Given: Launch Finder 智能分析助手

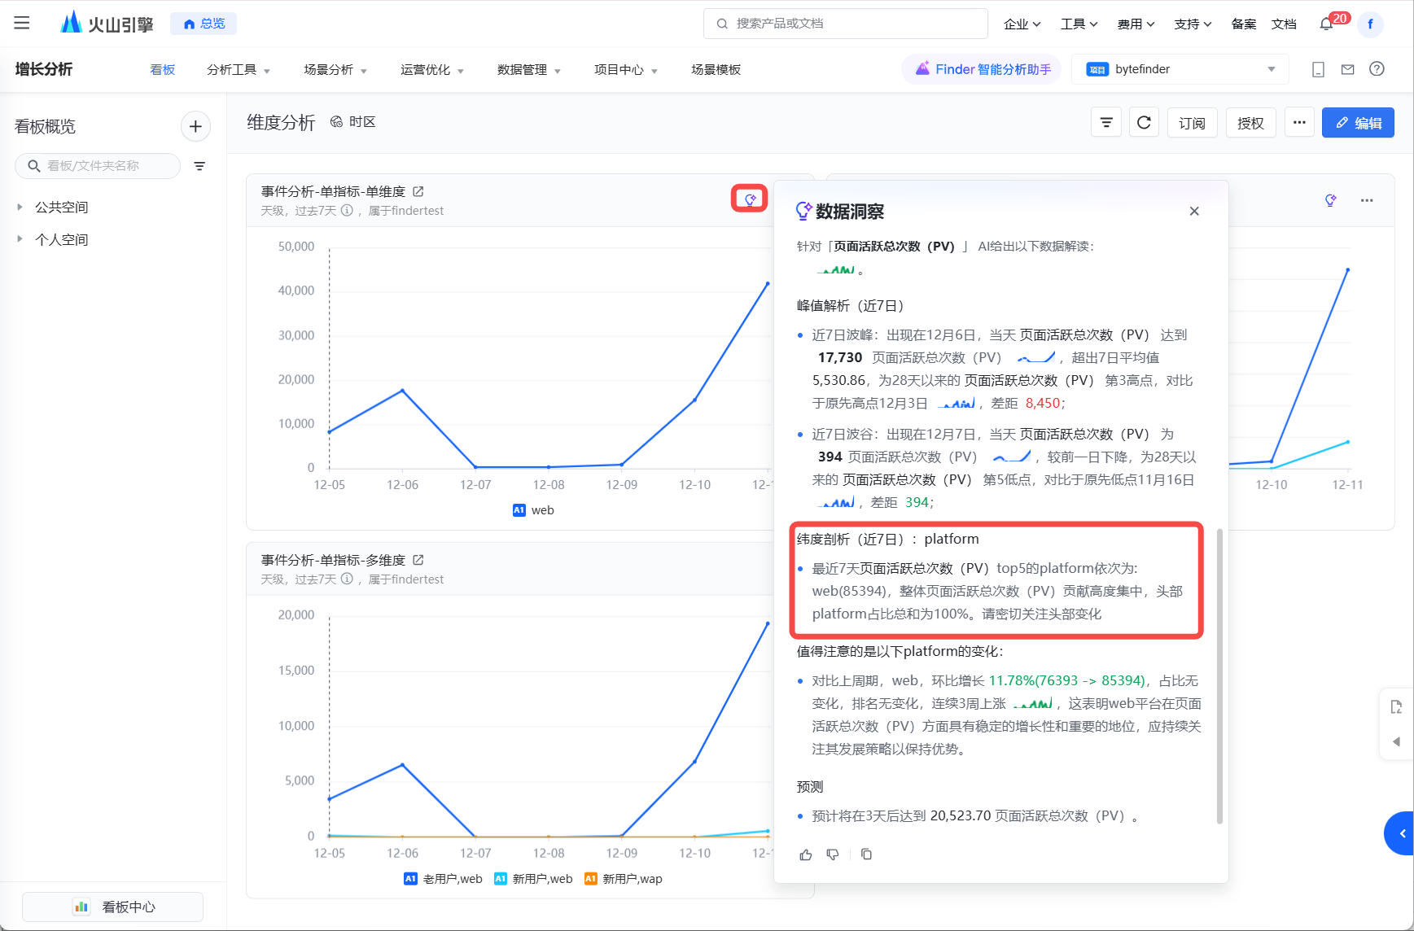Looking at the screenshot, I should pos(983,70).
